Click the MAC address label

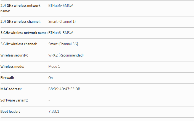(x=11, y=89)
